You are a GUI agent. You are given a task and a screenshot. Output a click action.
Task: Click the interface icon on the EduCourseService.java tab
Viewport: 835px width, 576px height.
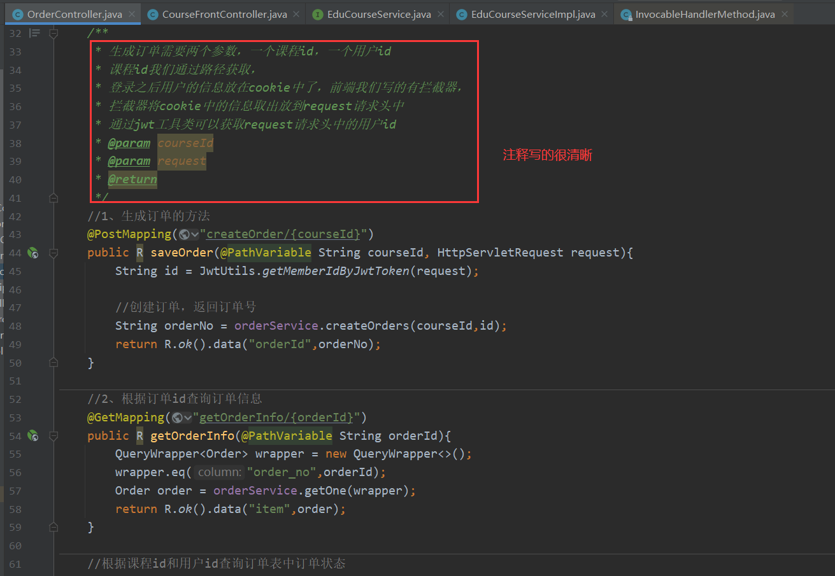317,14
